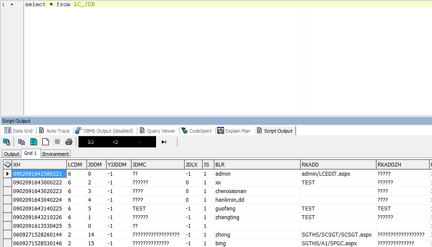This screenshot has width=432, height=247.
Task: Click the print icon in the toolbar
Action: tap(69, 142)
